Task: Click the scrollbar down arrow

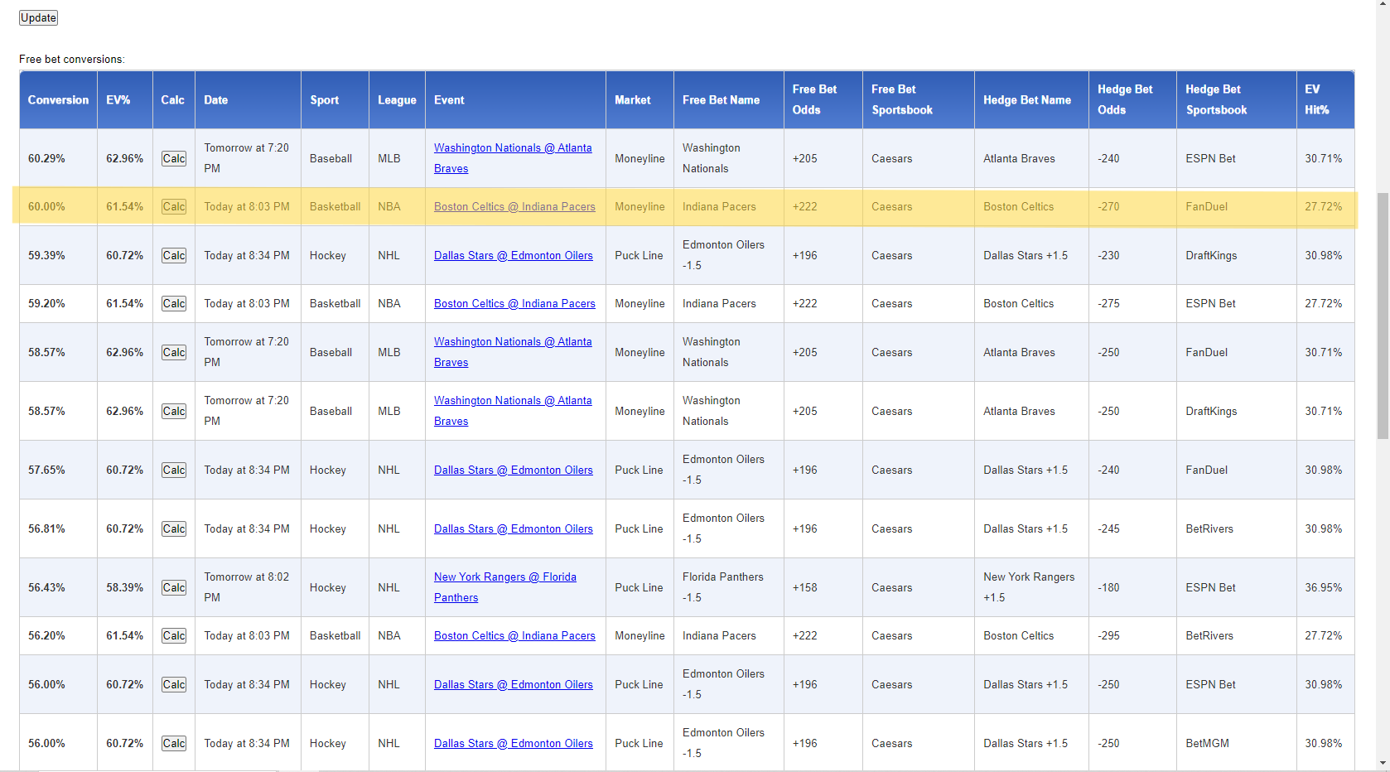Action: tap(1383, 764)
